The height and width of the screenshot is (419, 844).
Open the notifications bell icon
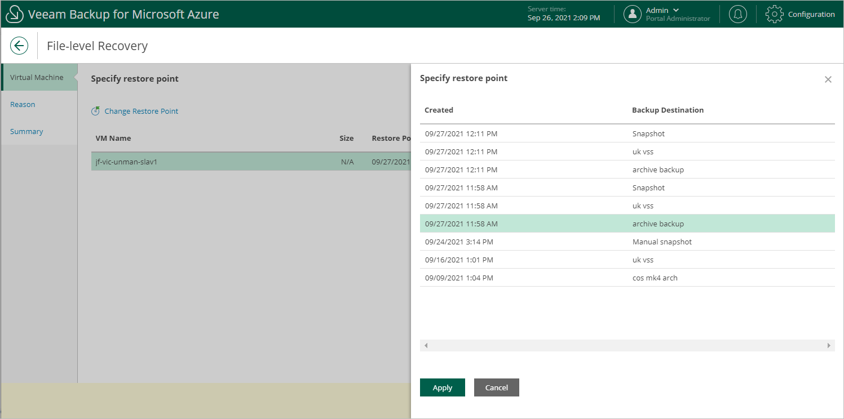coord(738,14)
